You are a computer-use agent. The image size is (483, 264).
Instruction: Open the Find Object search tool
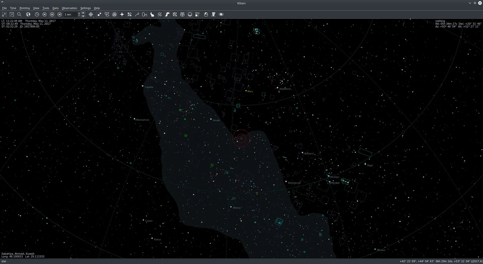pos(19,14)
